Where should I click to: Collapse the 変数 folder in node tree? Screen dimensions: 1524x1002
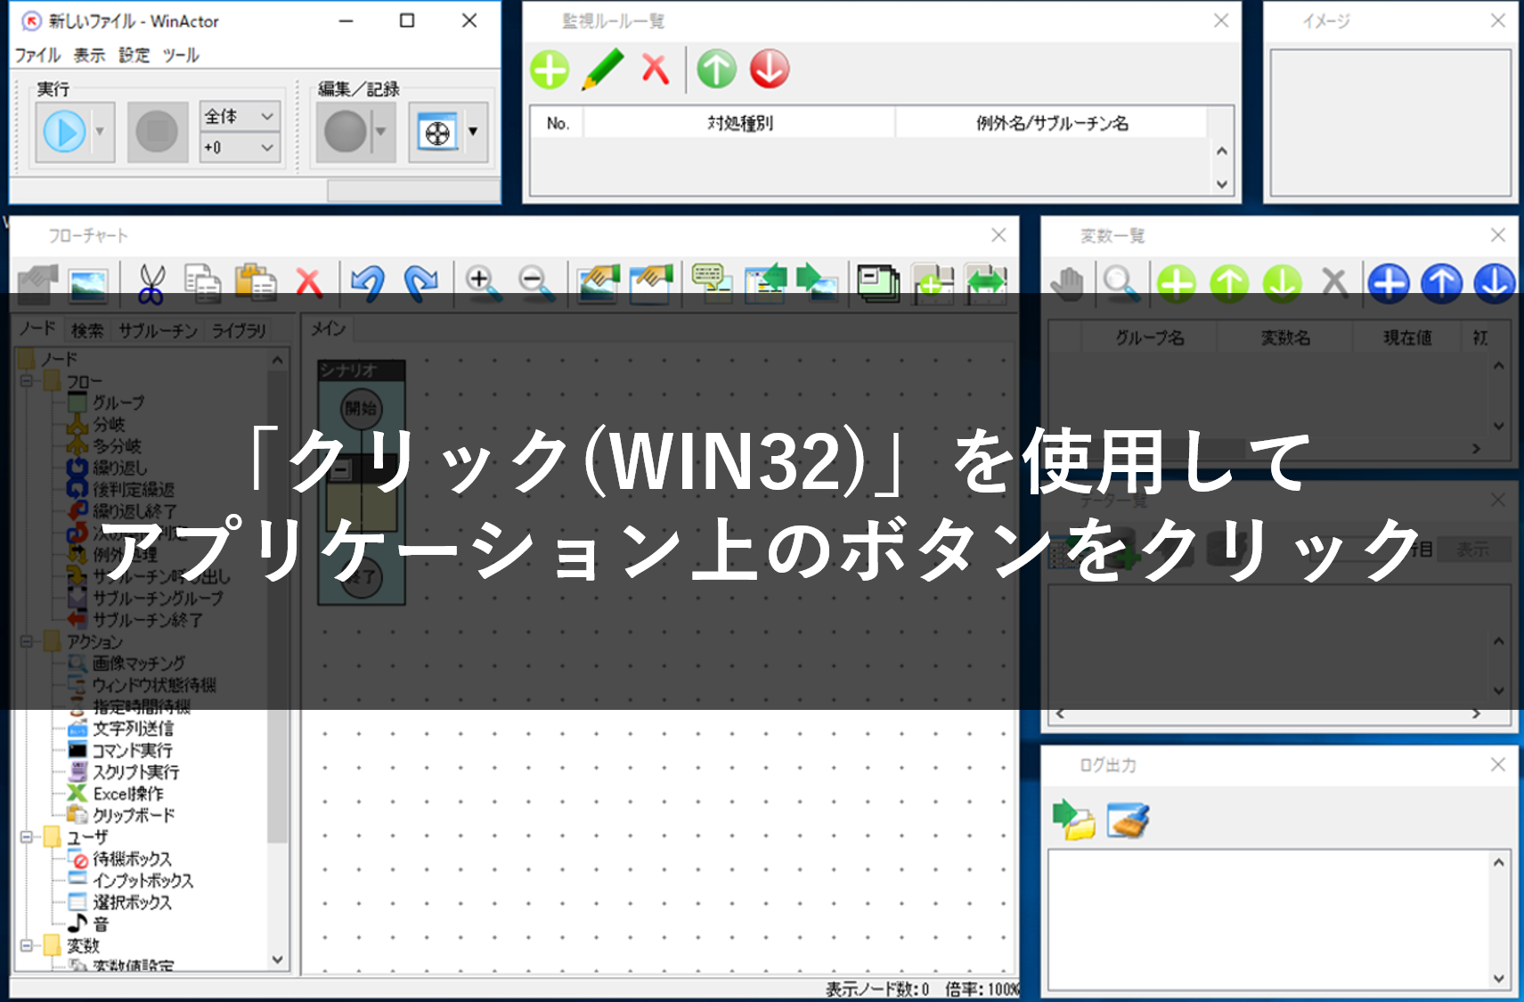pos(27,946)
